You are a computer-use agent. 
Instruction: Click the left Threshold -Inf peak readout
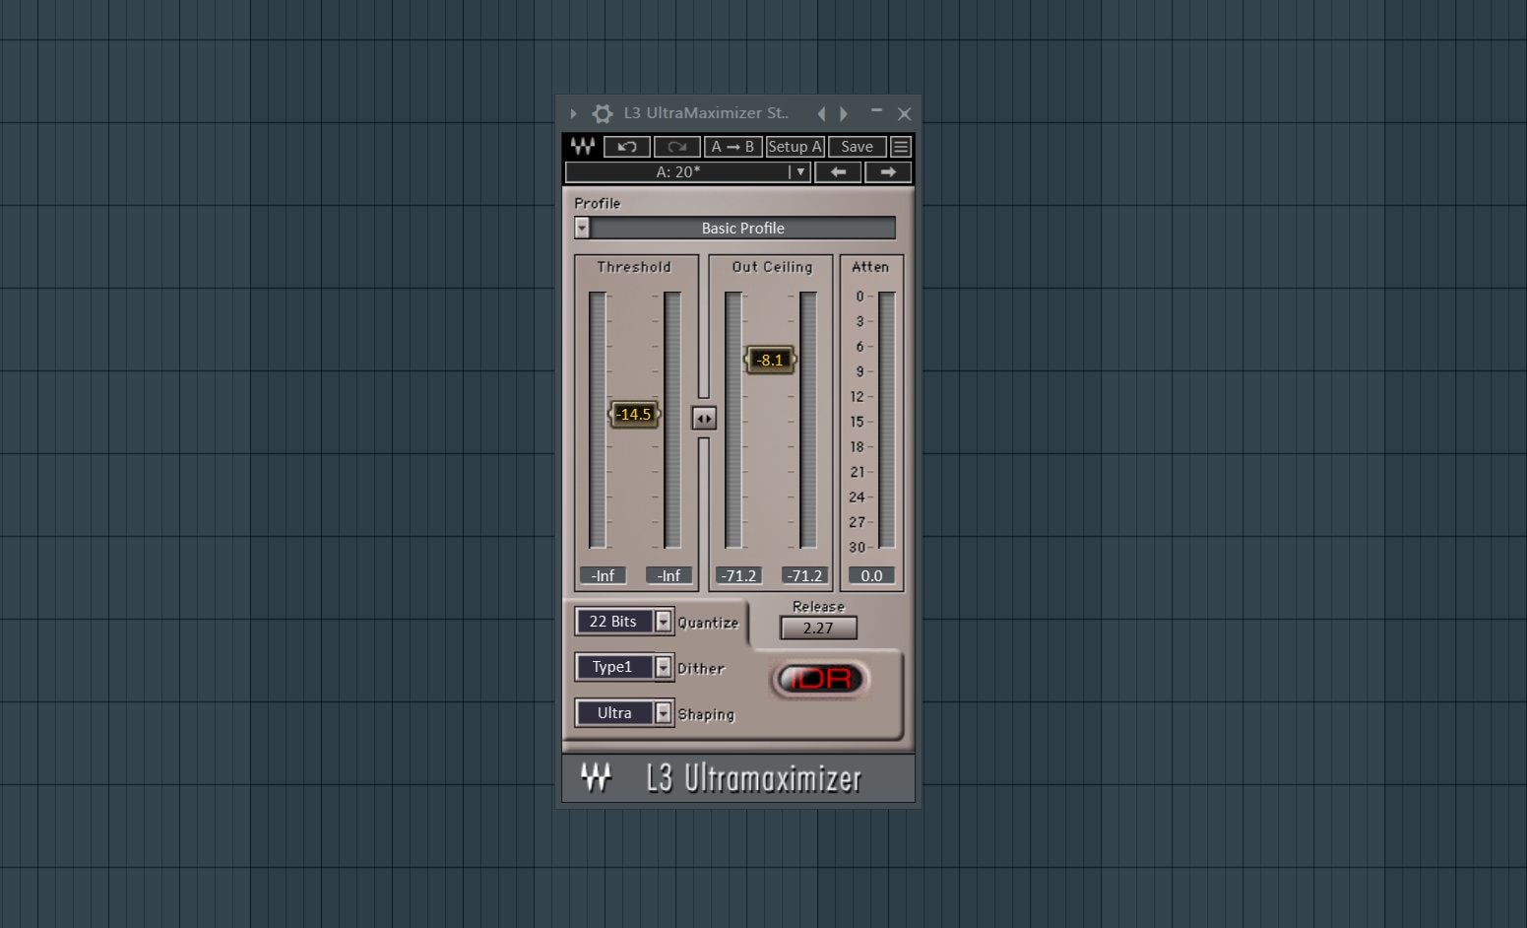pyautogui.click(x=603, y=575)
